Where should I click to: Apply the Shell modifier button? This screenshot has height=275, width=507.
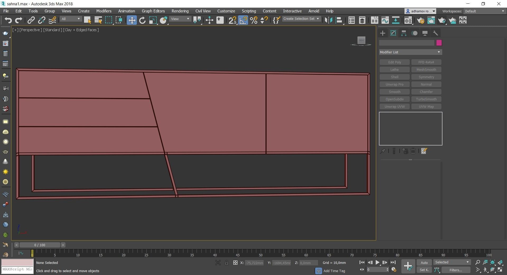tap(394, 77)
